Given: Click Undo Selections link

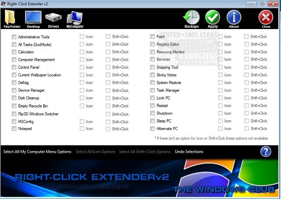Looking at the screenshot, I should point(189,152).
